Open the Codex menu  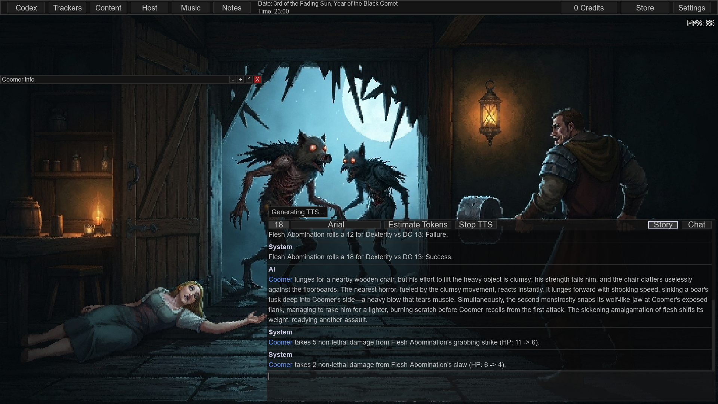[x=26, y=8]
